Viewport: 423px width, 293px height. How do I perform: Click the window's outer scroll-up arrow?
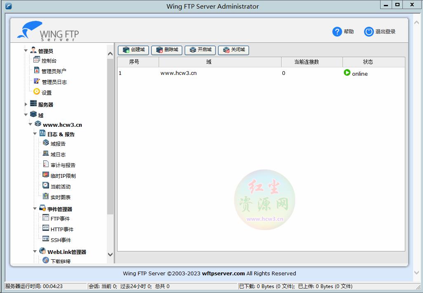tap(416, 23)
